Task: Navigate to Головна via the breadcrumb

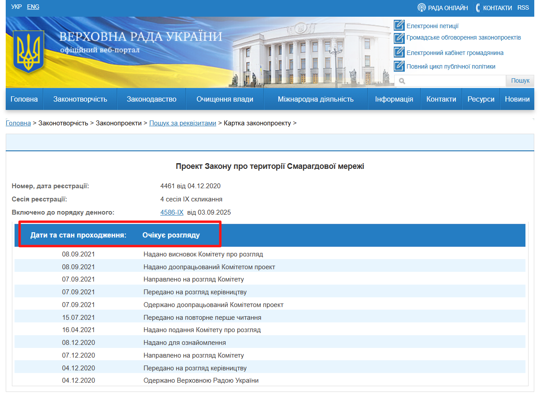Action: click(17, 123)
